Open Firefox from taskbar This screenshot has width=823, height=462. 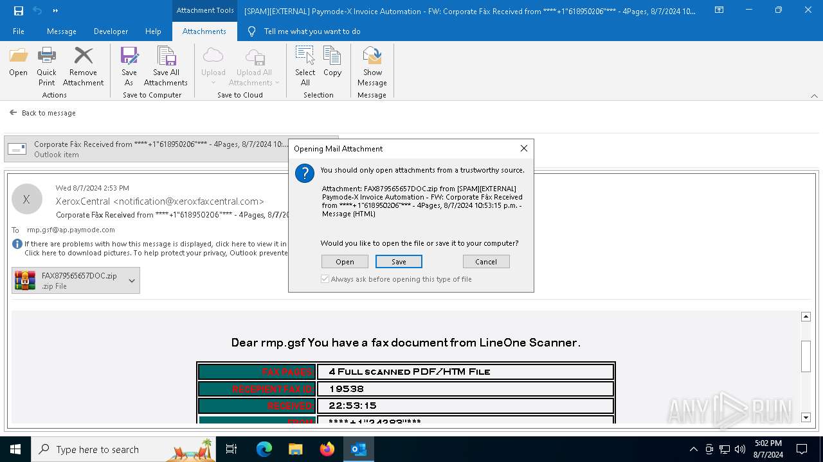tap(327, 449)
